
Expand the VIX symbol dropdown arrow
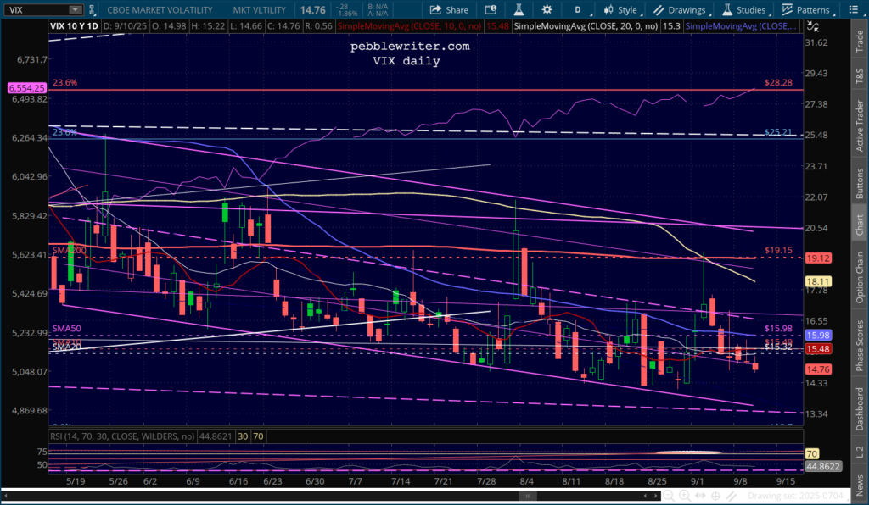[75, 9]
